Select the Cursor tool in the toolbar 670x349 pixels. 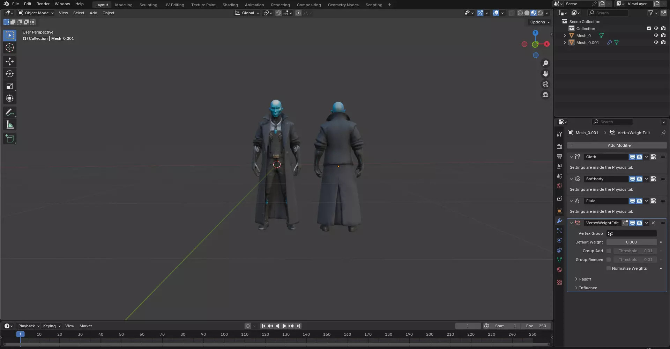[x=10, y=48]
